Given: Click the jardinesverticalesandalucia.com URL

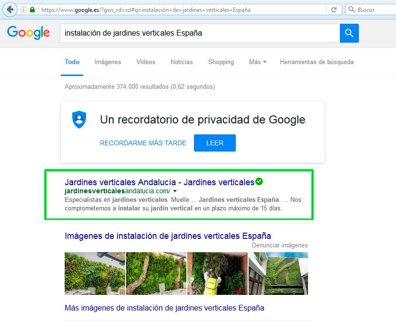Looking at the screenshot, I should [x=117, y=191].
